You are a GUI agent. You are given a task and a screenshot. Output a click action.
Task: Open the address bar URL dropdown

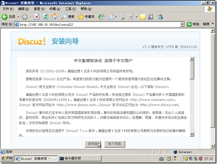pos(182,25)
